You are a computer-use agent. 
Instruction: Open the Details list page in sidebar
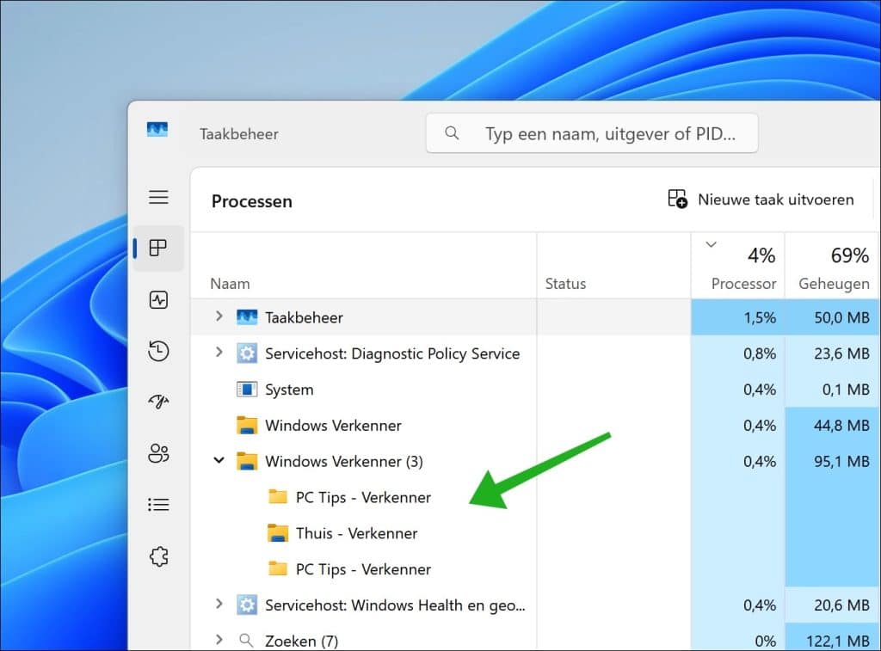click(x=158, y=505)
